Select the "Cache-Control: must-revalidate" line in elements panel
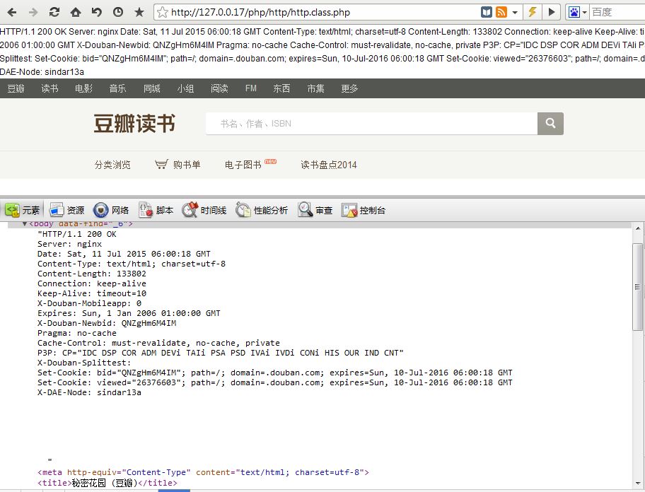Viewport: 645px width, 492px height. [x=159, y=342]
